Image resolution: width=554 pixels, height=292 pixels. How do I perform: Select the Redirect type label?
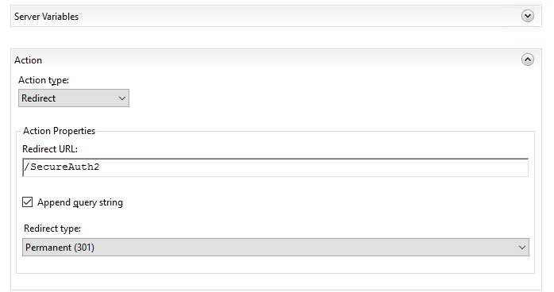(52, 229)
